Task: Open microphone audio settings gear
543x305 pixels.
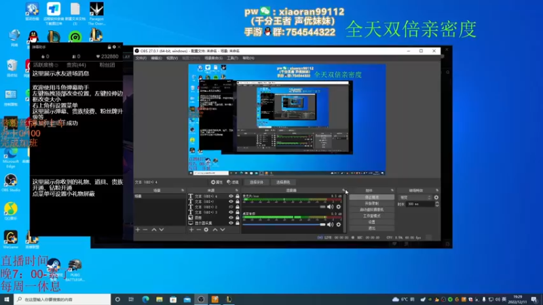Action: click(339, 207)
